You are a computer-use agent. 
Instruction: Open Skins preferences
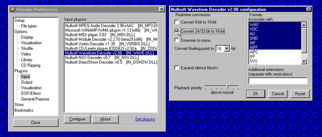pyautogui.click(x=19, y=105)
